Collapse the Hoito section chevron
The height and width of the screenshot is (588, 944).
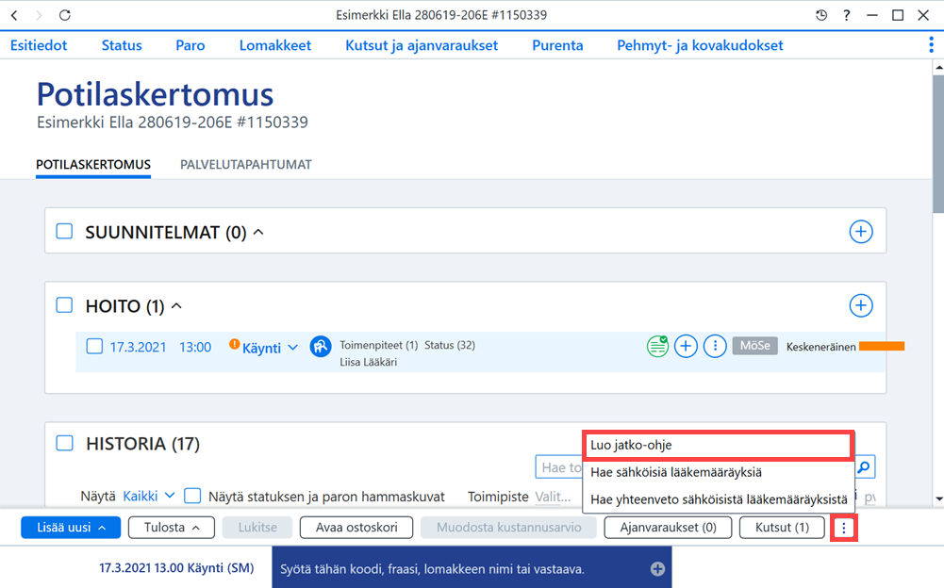tap(176, 305)
